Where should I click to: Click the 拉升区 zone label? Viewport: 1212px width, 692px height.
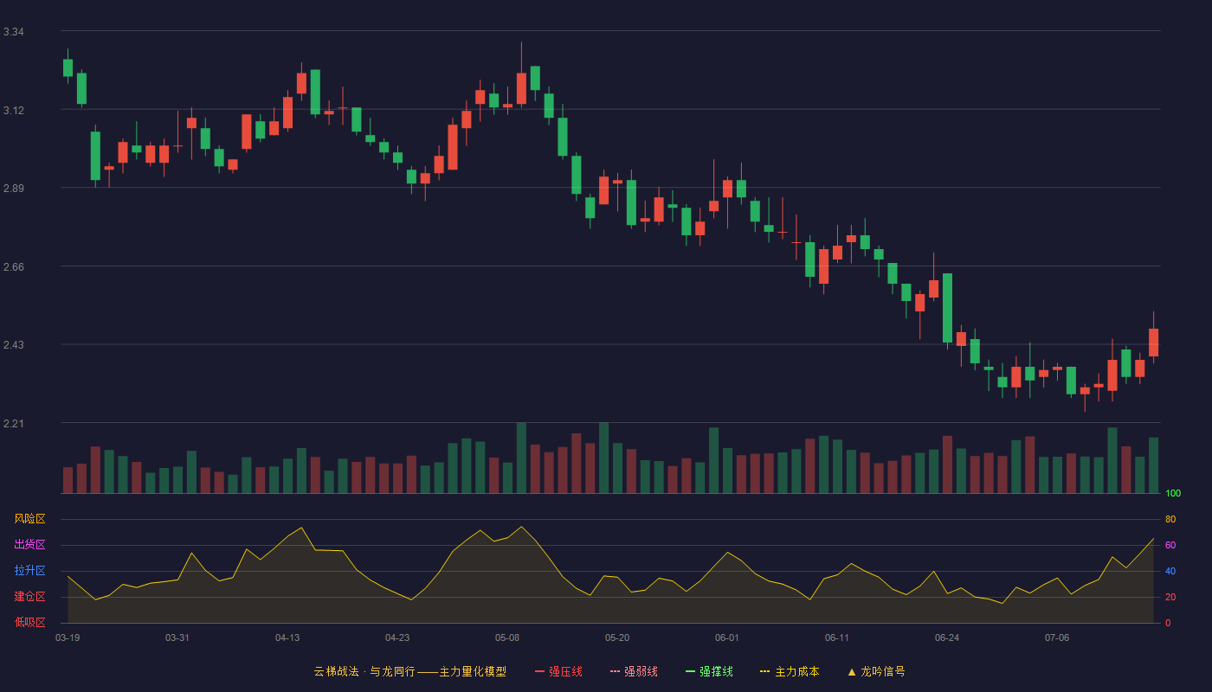click(29, 571)
